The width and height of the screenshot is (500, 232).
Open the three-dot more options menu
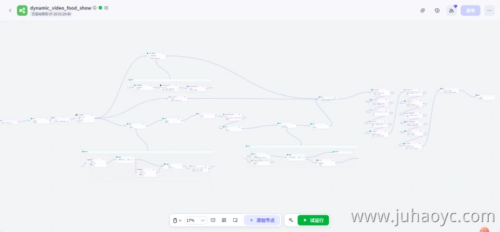point(489,11)
